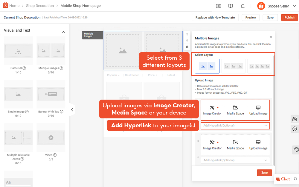Image resolution: width=299 pixels, height=187 pixels.
Task: Open Image Creator for the first image
Action: (212, 110)
